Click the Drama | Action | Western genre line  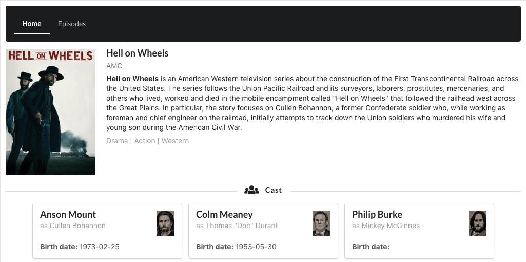147,141
